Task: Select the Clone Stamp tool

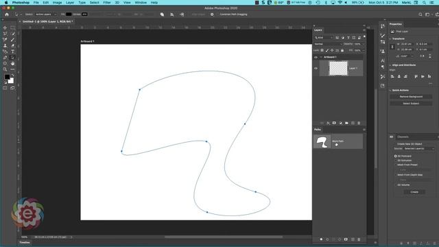Action: point(5,45)
